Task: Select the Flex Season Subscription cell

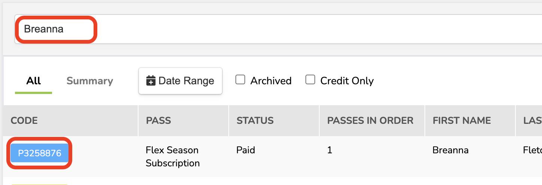Action: [x=172, y=157]
